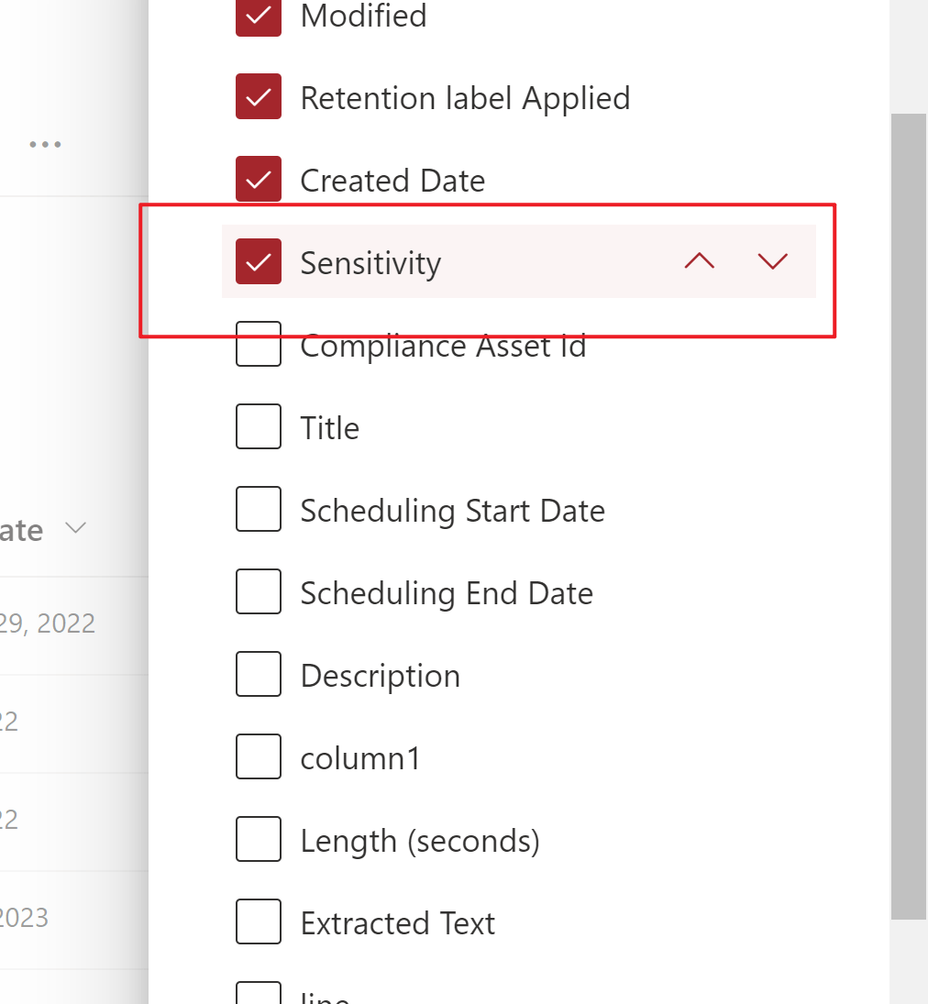Move Sensitivity column down with arrow
This screenshot has height=1004, width=928.
[x=772, y=261]
